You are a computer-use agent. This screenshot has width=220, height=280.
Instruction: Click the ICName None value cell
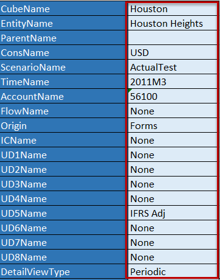[173, 140]
